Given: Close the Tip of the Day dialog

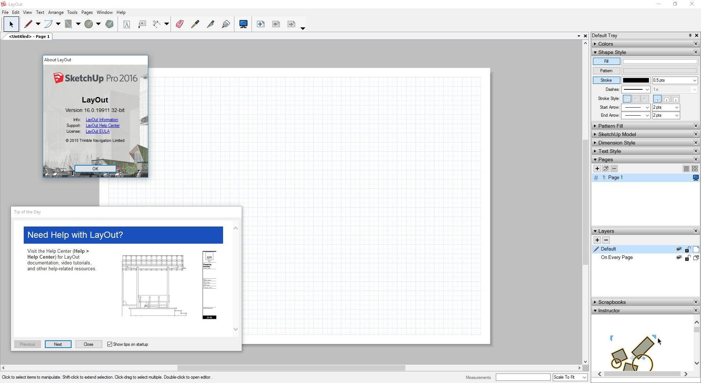Looking at the screenshot, I should pyautogui.click(x=88, y=344).
